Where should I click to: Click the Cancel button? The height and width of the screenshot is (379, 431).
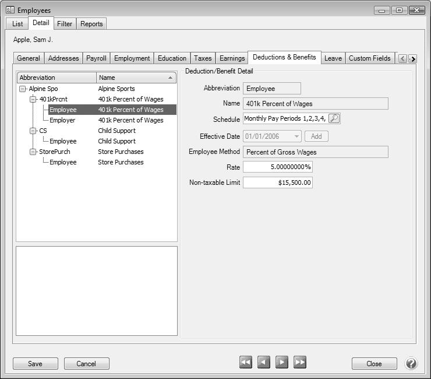click(86, 363)
